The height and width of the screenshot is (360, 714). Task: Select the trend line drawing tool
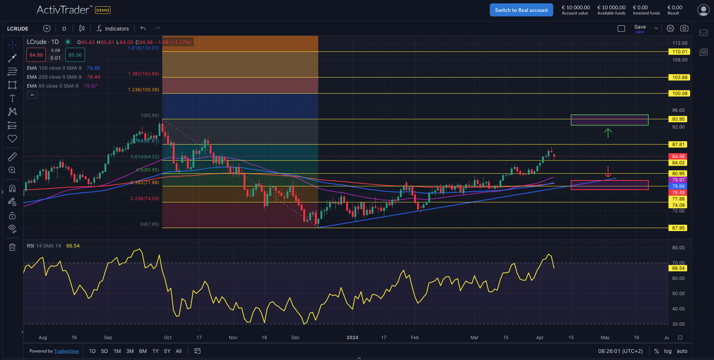(x=12, y=58)
